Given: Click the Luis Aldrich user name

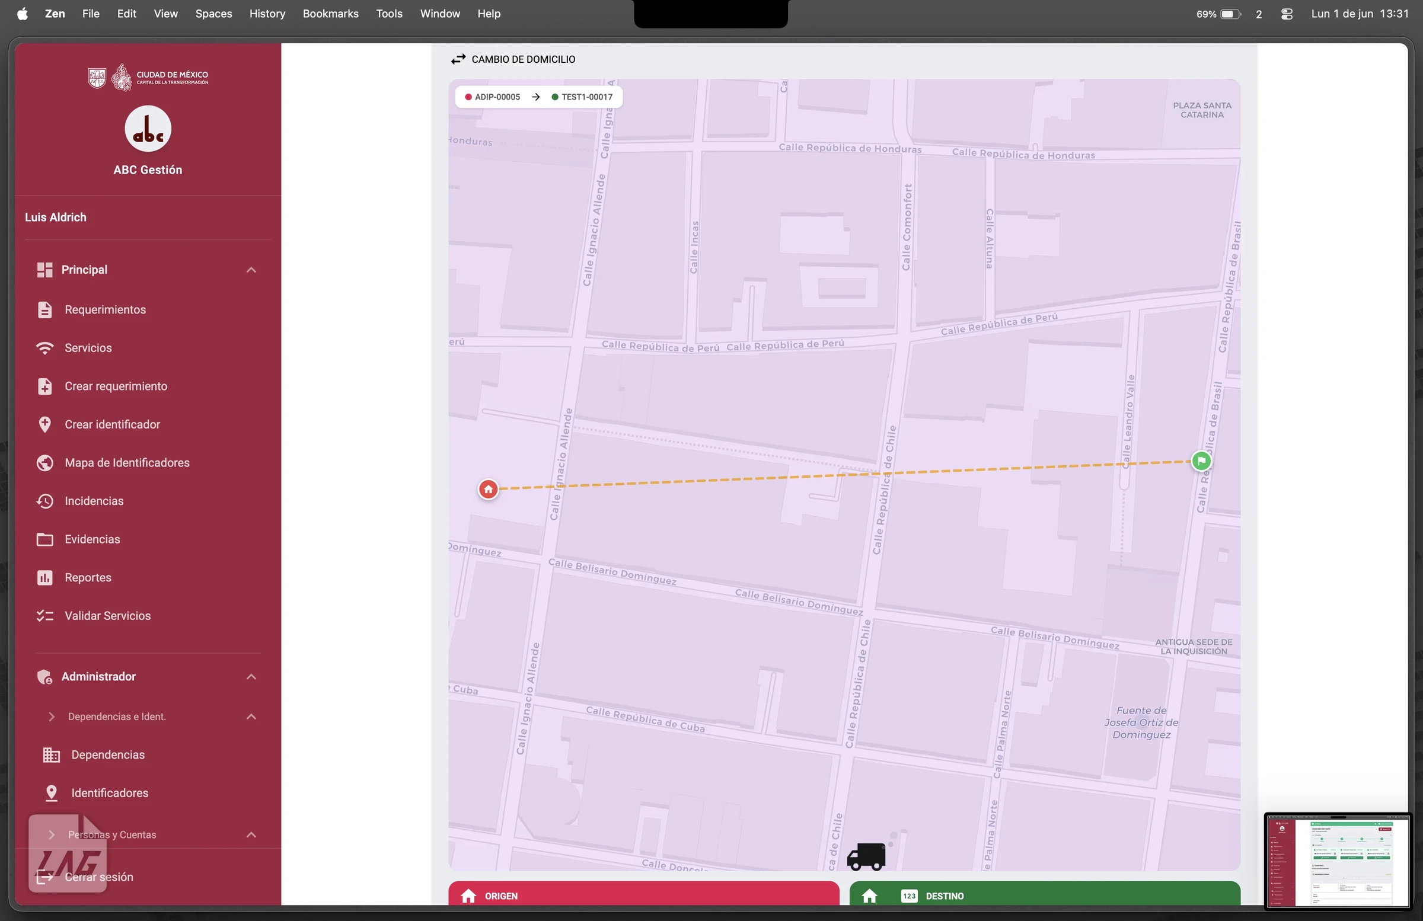Looking at the screenshot, I should [x=56, y=218].
